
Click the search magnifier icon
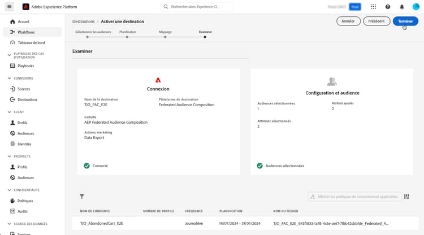pos(166,7)
